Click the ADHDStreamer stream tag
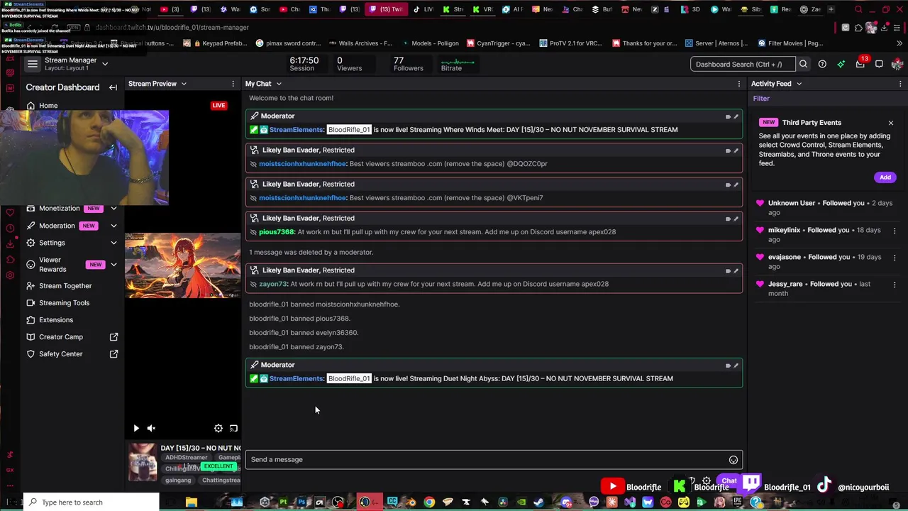908x511 pixels. pos(186,458)
